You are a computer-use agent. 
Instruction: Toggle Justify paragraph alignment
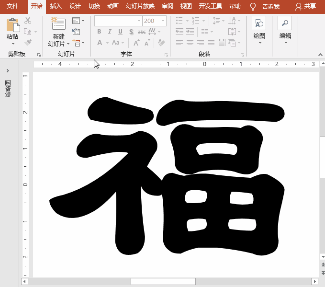coord(211,43)
